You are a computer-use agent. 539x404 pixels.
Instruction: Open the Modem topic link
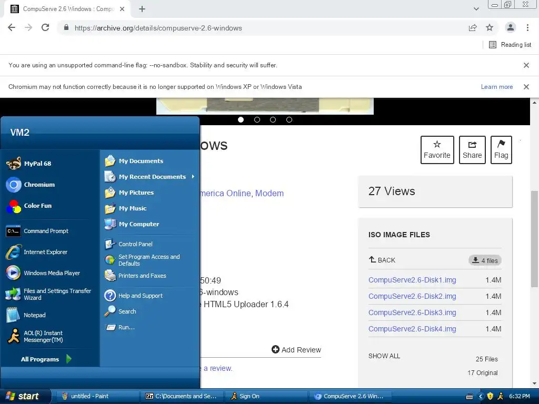[269, 193]
